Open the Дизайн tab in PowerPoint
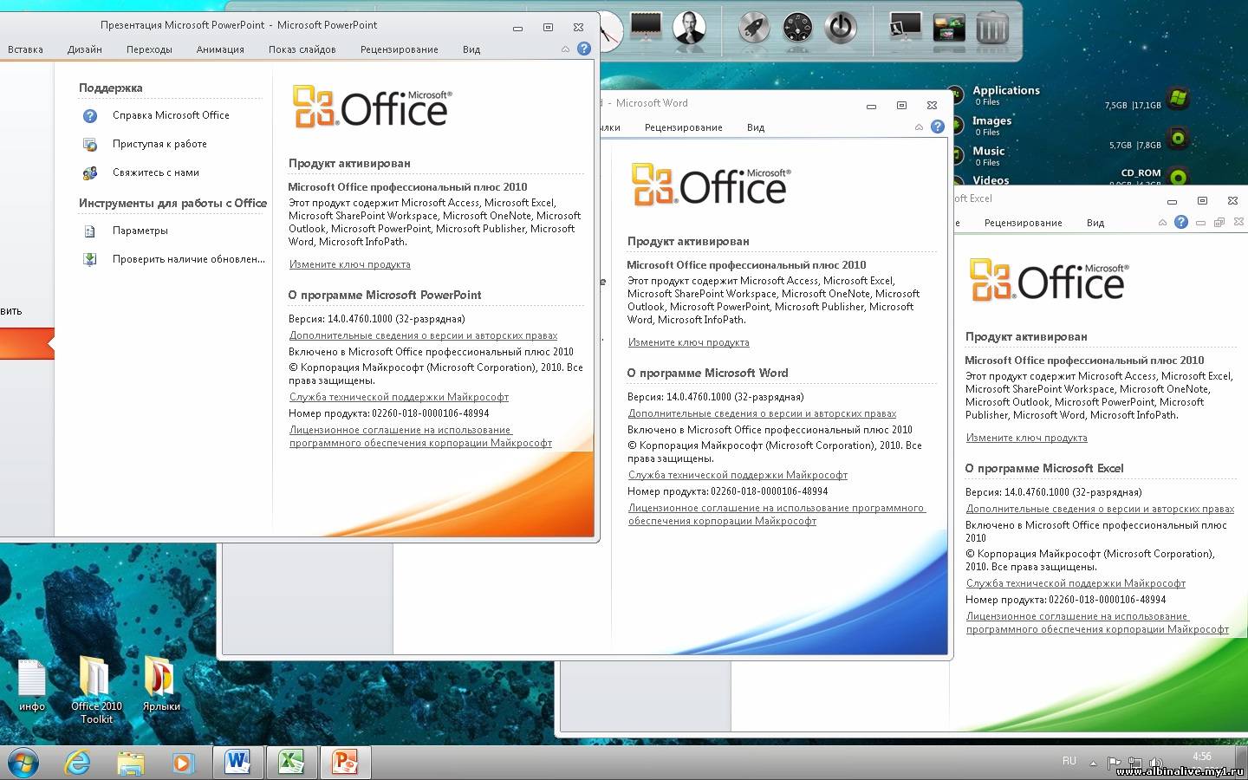Image resolution: width=1248 pixels, height=780 pixels. pos(85,49)
